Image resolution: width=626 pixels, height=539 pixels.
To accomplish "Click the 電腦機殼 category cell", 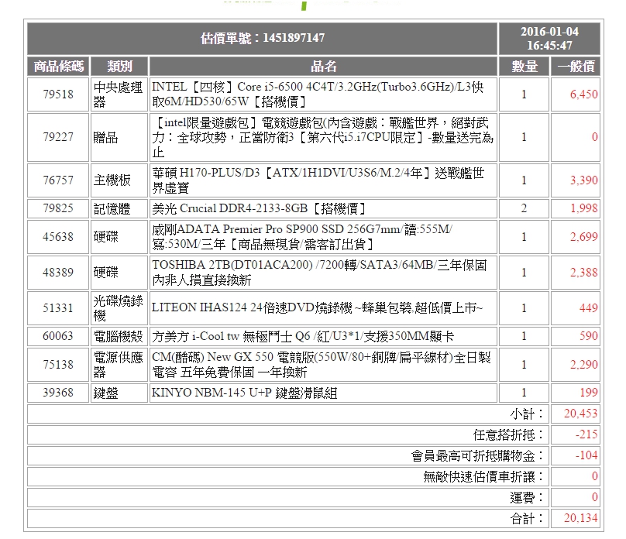I will point(119,336).
